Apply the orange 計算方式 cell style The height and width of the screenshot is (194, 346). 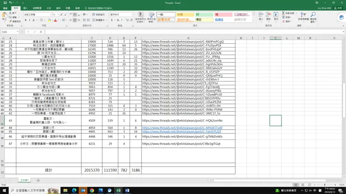click(x=166, y=20)
